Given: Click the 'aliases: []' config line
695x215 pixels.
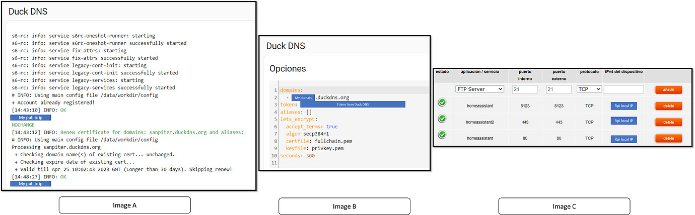Looking at the screenshot, I should point(296,112).
